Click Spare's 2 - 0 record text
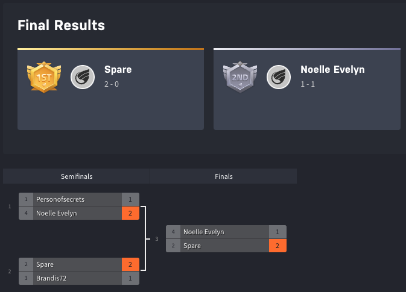The image size is (406, 292). (x=112, y=84)
